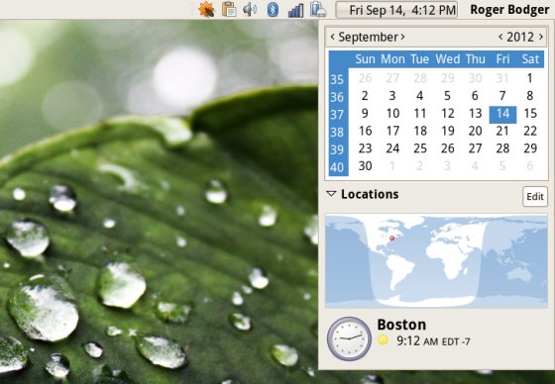
Task: Select September 24 in calendar
Action: pos(392,148)
